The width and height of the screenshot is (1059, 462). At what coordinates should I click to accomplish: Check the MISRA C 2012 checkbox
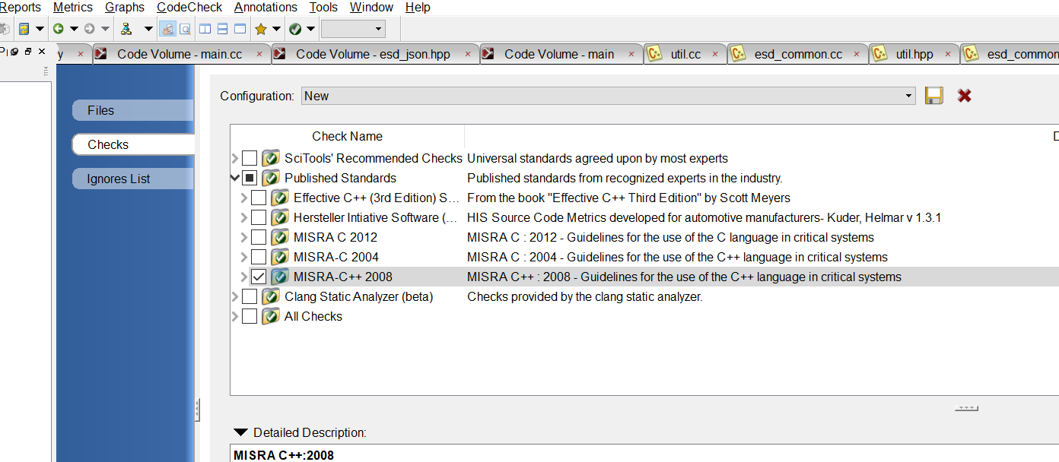pos(259,237)
